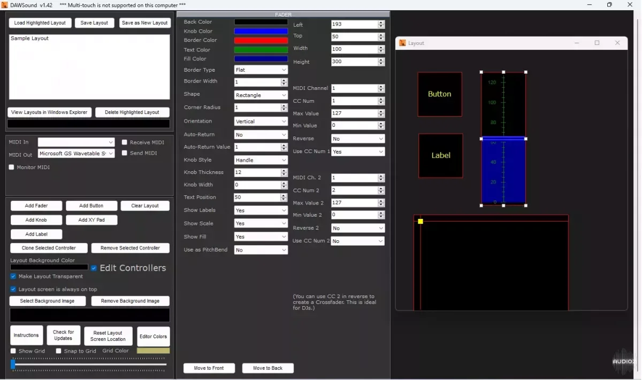Image resolution: width=642 pixels, height=380 pixels.
Task: Click the Clear Layout button
Action: click(145, 206)
